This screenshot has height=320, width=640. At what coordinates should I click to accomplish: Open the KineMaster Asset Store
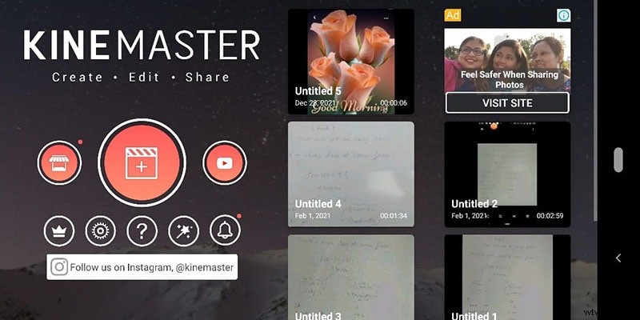tap(59, 163)
